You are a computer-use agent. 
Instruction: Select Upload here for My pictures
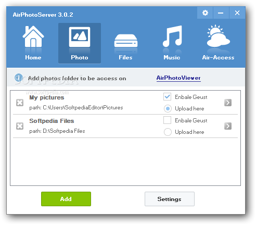click(168, 109)
